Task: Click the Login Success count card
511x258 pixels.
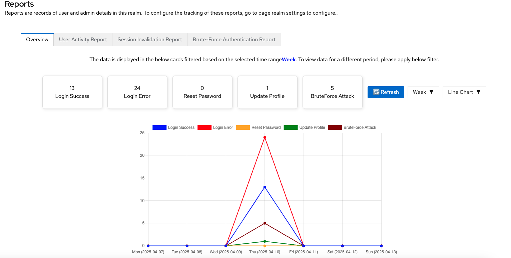Action: pyautogui.click(x=72, y=92)
